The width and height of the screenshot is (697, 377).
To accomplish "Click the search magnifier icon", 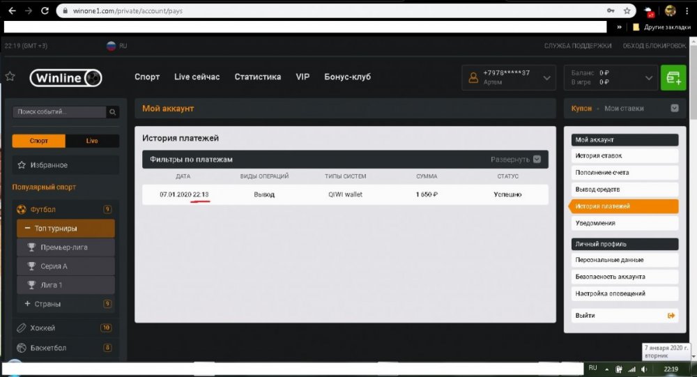I will tap(112, 111).
